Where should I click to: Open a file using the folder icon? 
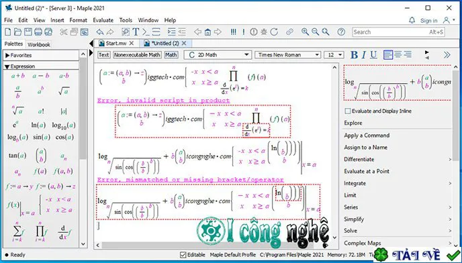coord(17,32)
